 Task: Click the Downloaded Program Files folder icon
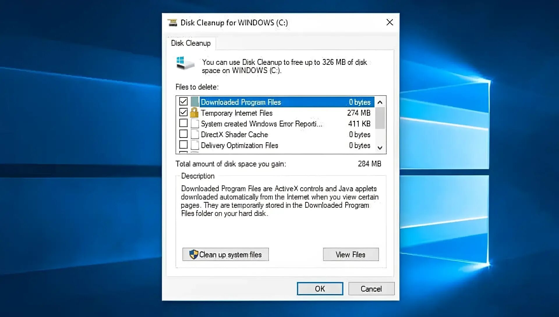pyautogui.click(x=195, y=102)
